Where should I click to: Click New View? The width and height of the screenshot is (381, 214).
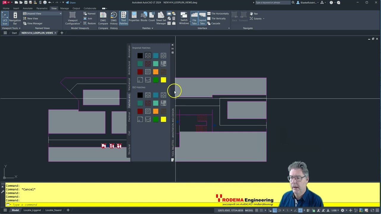click(30, 18)
